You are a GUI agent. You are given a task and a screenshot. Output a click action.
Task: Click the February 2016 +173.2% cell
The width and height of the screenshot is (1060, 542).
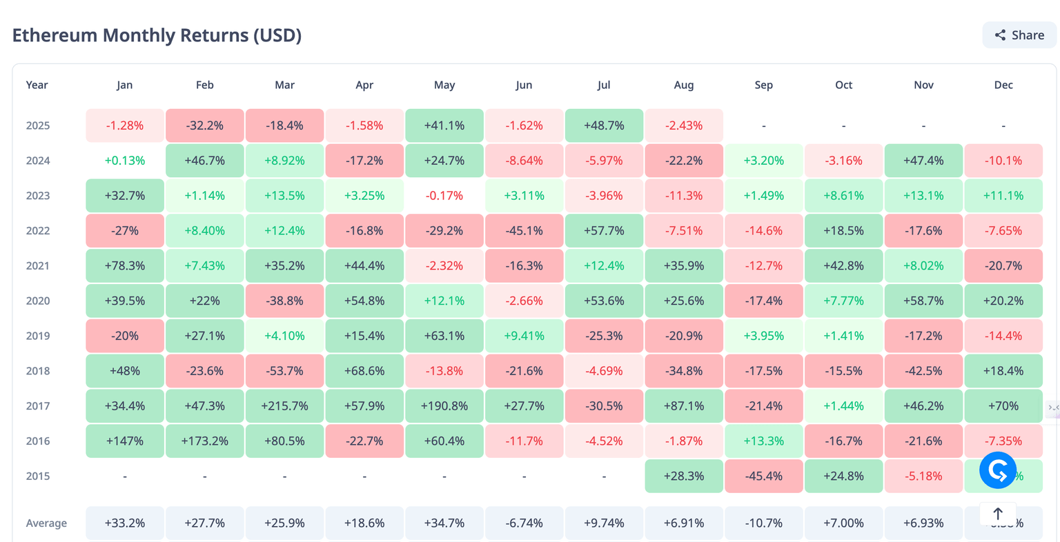(205, 441)
